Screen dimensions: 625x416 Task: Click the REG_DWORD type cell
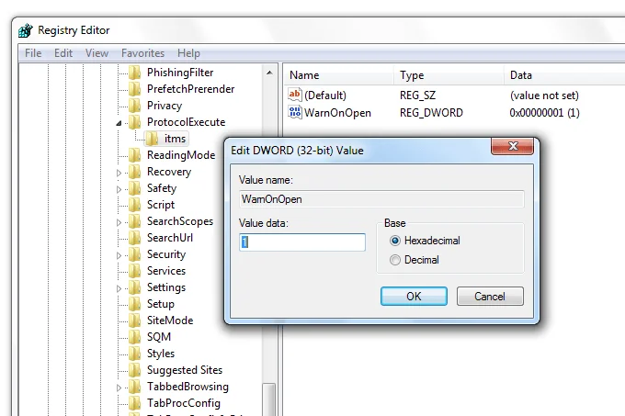pos(431,113)
